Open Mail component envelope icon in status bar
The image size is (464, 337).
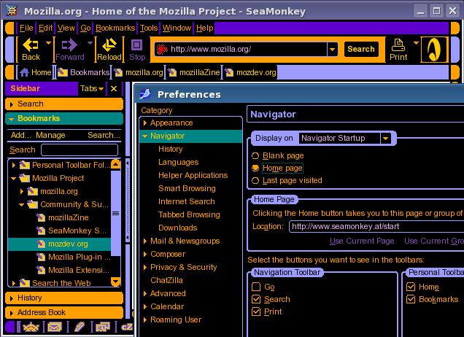tap(55, 327)
